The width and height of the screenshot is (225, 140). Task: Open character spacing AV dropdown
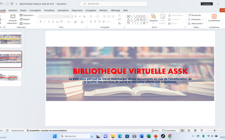(x=62, y=22)
